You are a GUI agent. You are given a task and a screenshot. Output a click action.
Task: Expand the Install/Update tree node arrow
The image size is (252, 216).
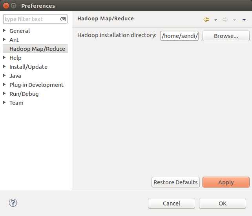[4, 67]
